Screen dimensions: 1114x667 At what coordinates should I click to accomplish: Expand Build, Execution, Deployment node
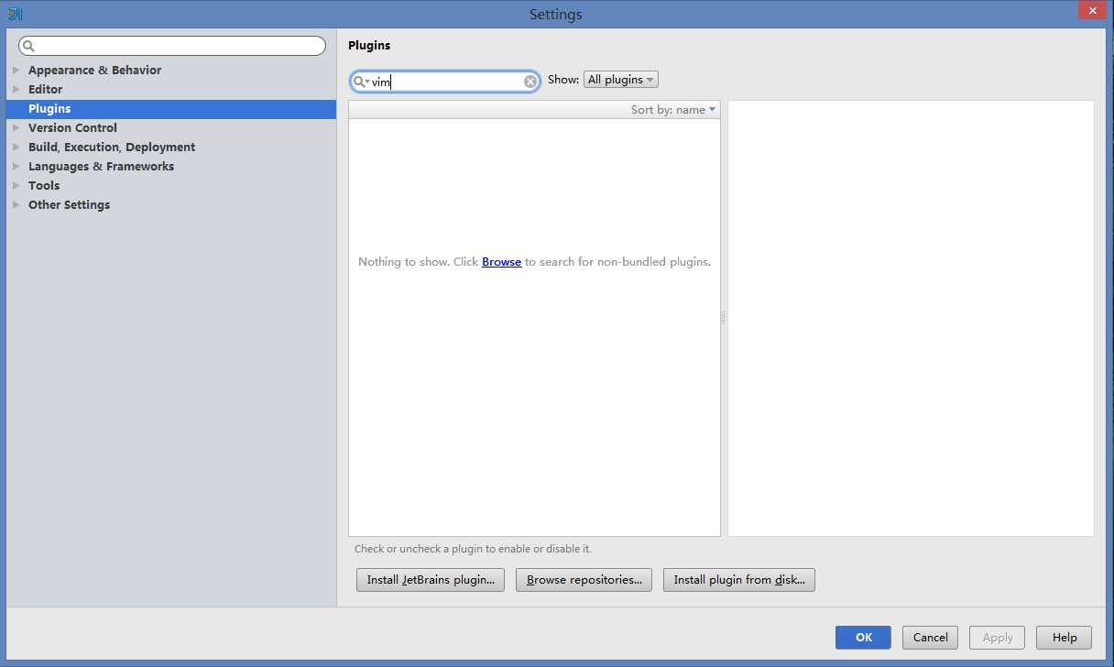point(16,147)
